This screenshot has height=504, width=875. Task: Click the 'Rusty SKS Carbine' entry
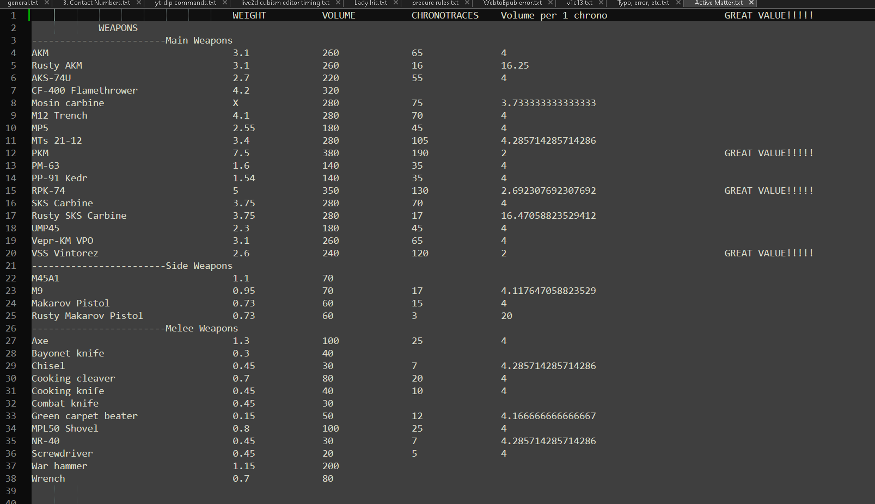[79, 216]
